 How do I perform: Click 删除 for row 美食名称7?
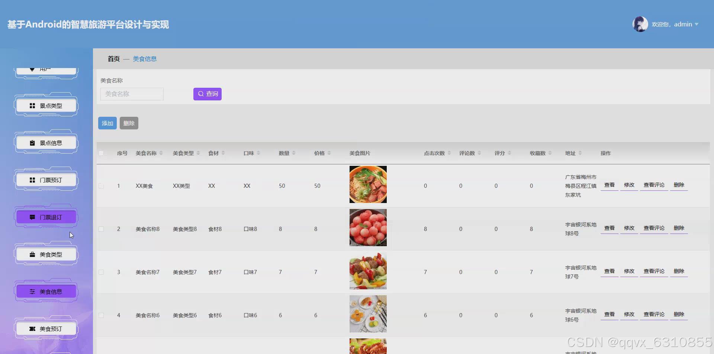(x=679, y=271)
